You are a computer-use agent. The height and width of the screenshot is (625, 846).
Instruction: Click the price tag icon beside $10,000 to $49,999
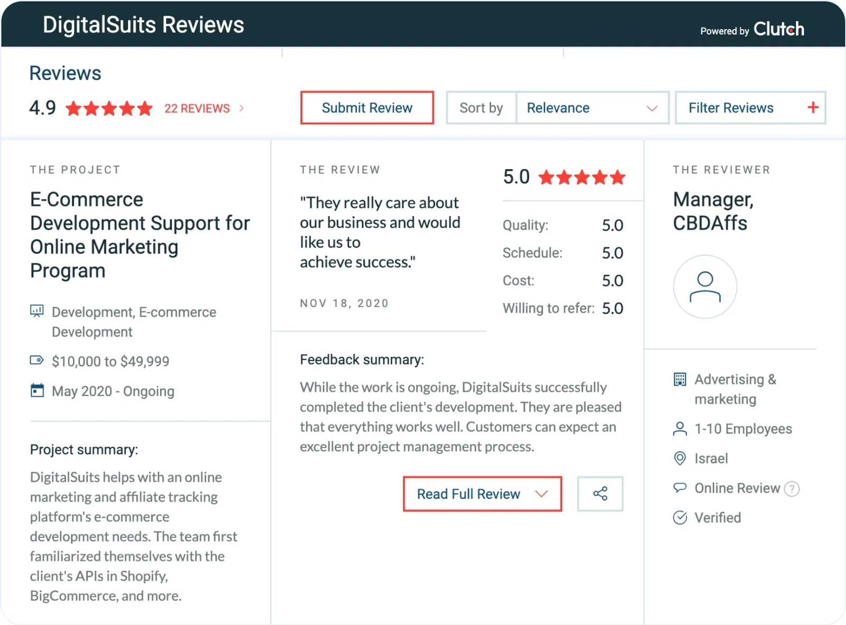pyautogui.click(x=36, y=360)
